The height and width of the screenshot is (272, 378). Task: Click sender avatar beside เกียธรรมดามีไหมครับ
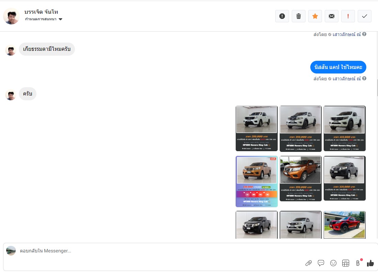point(11,50)
